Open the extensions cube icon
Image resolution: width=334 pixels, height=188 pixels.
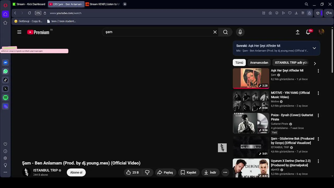coord(318,13)
